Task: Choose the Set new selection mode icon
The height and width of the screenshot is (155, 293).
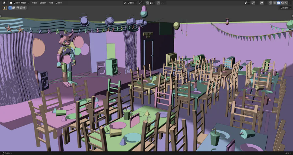Action: (x=10, y=8)
